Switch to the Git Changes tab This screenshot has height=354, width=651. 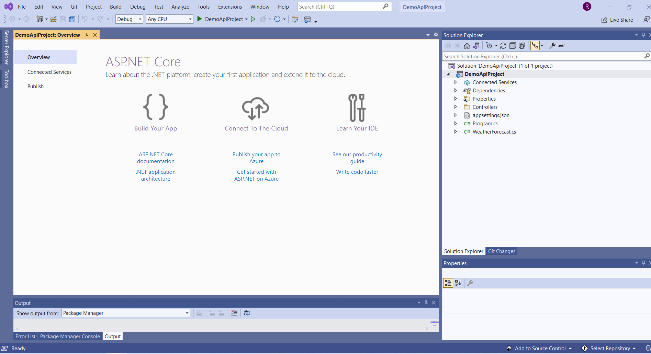[502, 251]
